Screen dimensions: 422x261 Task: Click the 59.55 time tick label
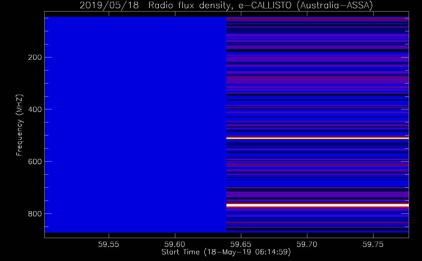click(x=109, y=245)
